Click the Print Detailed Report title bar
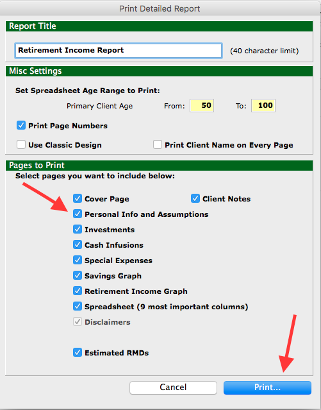This screenshot has width=321, height=410. point(160,8)
